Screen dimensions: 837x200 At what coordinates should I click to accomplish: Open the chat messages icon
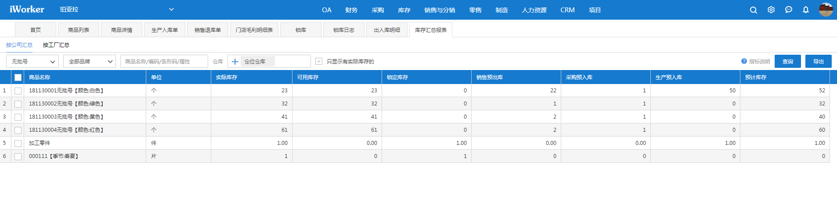point(789,10)
